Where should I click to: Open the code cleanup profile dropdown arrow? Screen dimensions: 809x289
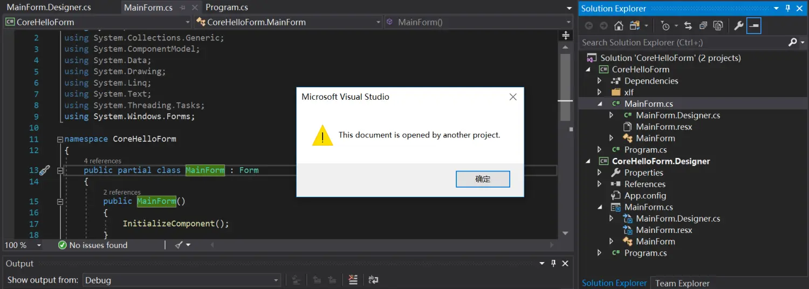pos(188,245)
